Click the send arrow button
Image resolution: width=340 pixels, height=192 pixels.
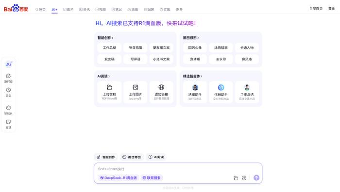(256, 178)
